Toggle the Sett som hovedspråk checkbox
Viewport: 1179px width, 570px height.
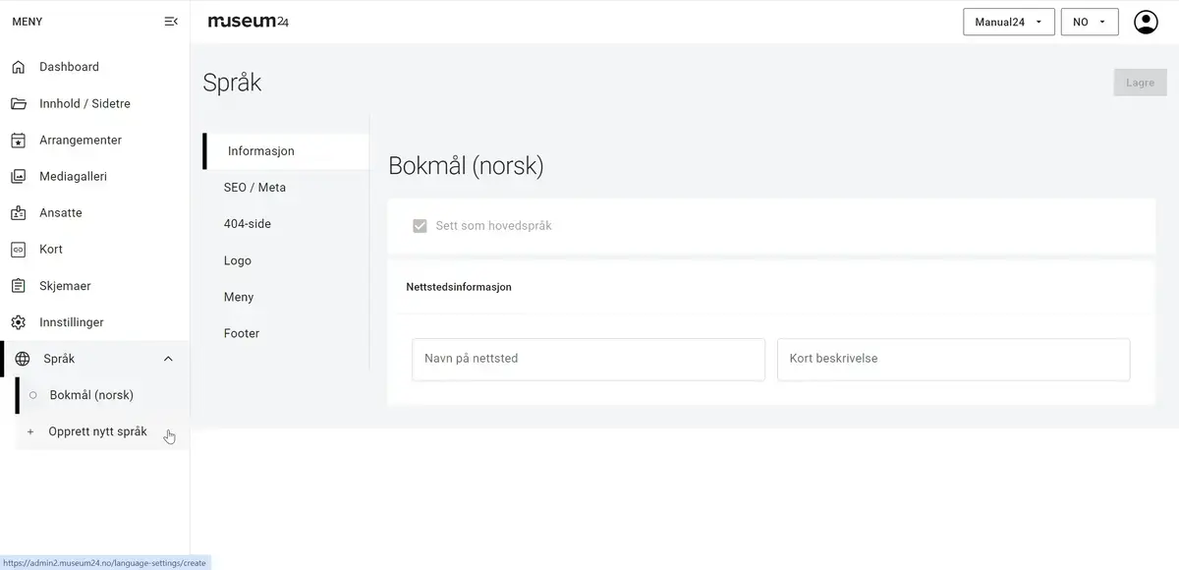point(420,226)
